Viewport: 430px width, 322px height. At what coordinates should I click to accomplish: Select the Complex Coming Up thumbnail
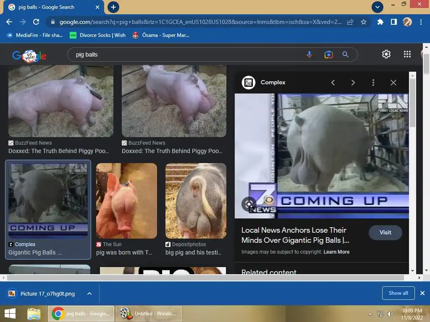[48, 201]
